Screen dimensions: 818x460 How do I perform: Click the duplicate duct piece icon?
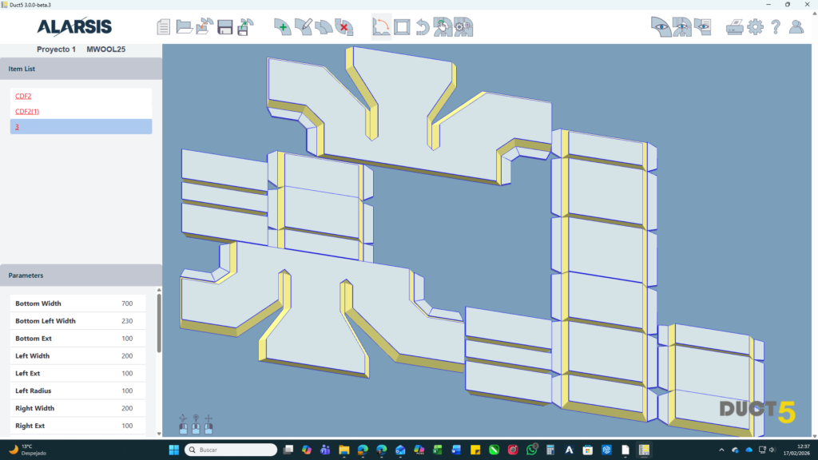[324, 27]
